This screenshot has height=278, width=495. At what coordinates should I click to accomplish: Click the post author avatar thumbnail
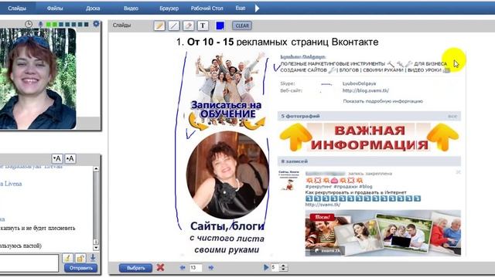(x=288, y=181)
